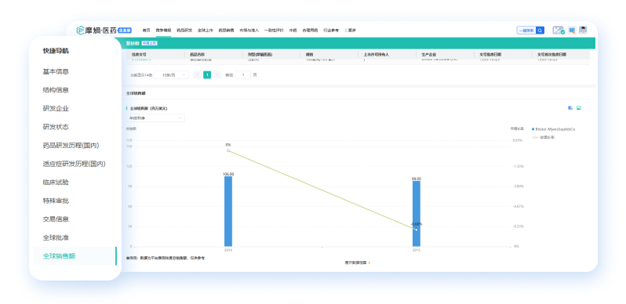
Task: Expand the data view link below the chart
Action: click(357, 262)
